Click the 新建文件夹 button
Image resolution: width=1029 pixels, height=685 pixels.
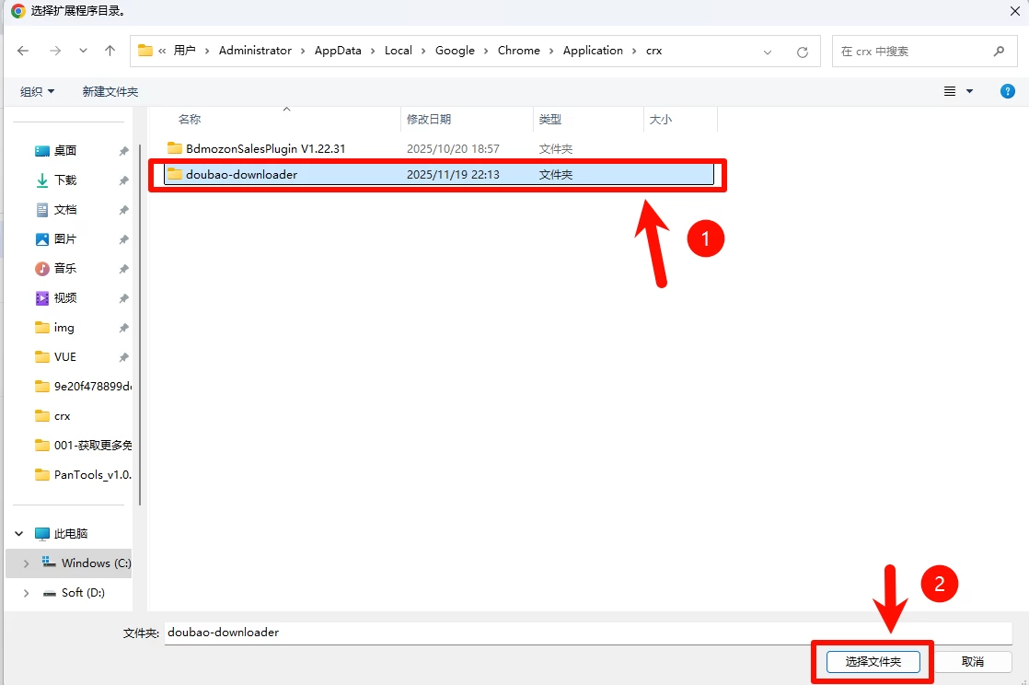[x=110, y=91]
